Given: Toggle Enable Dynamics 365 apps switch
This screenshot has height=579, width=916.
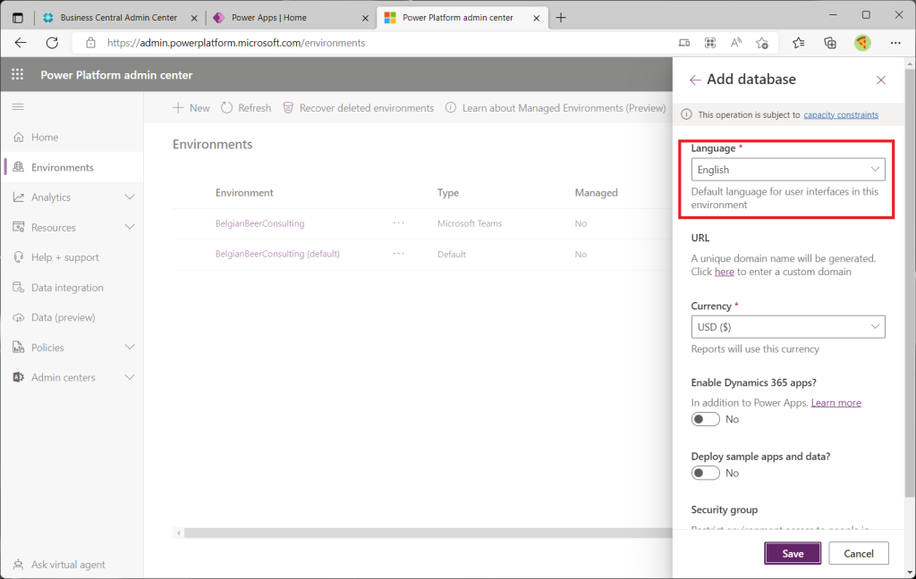Looking at the screenshot, I should pyautogui.click(x=705, y=419).
